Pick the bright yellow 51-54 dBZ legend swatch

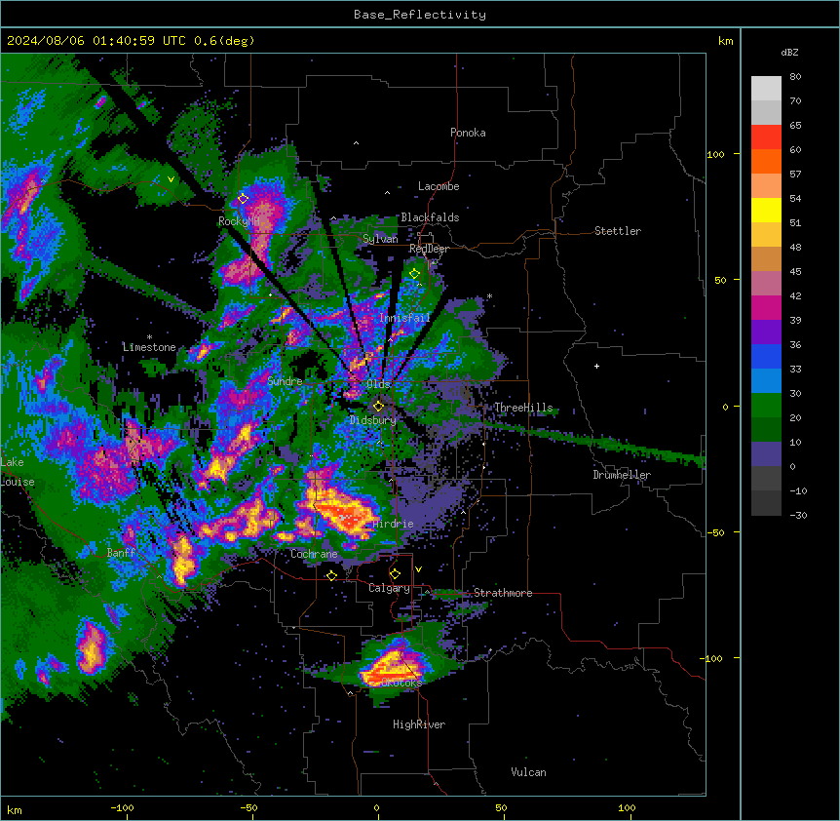click(766, 210)
